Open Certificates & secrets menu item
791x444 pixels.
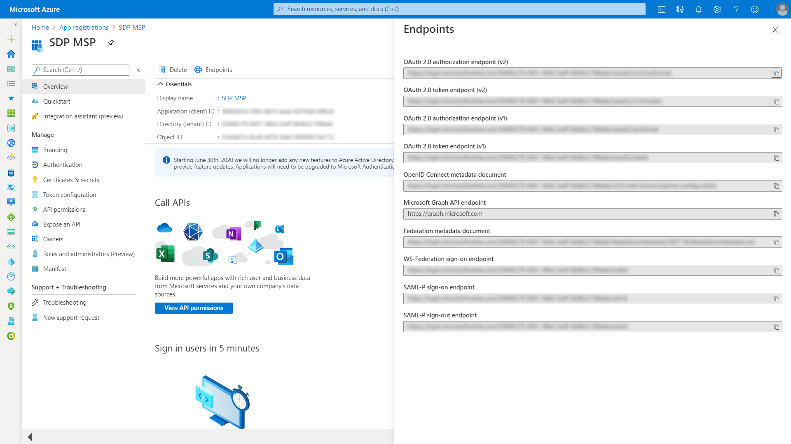(x=71, y=180)
